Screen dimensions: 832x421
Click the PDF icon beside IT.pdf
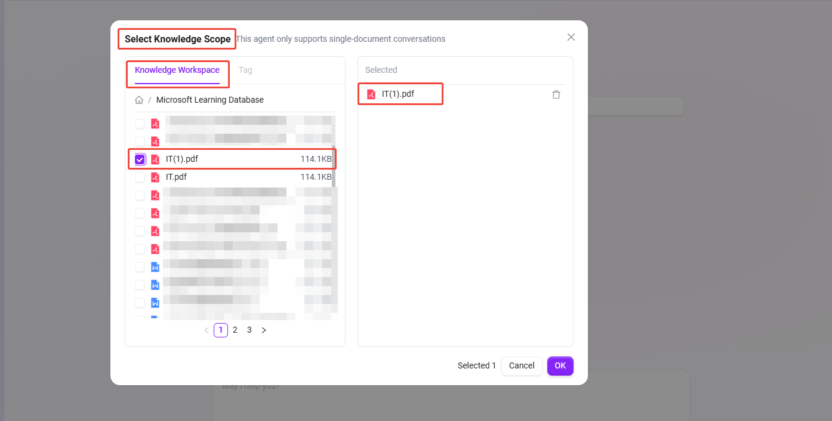[155, 177]
